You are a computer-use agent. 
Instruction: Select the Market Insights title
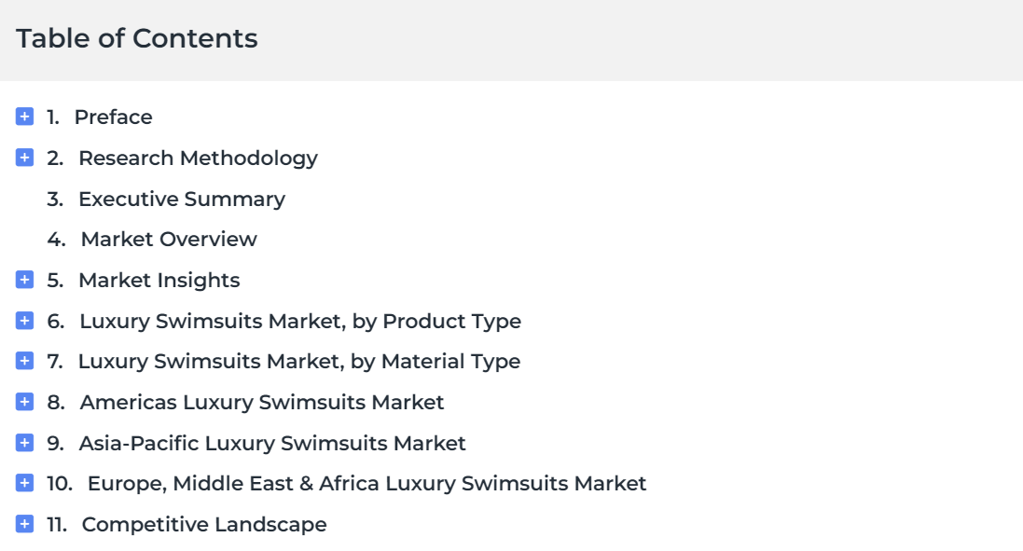pos(159,281)
